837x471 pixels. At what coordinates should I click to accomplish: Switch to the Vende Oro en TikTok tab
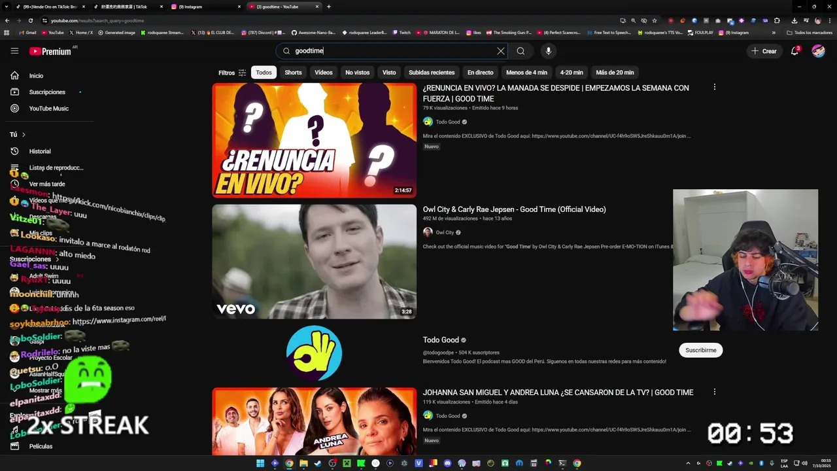(x=50, y=7)
